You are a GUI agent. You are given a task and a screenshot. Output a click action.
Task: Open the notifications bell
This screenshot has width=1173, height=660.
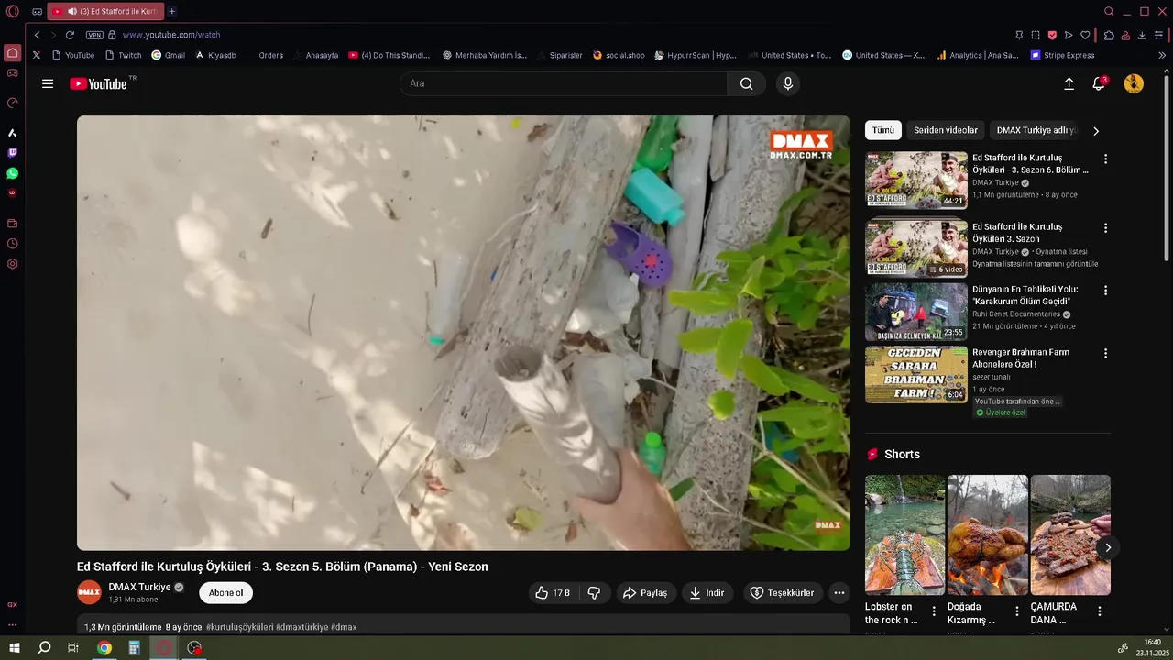click(1099, 83)
